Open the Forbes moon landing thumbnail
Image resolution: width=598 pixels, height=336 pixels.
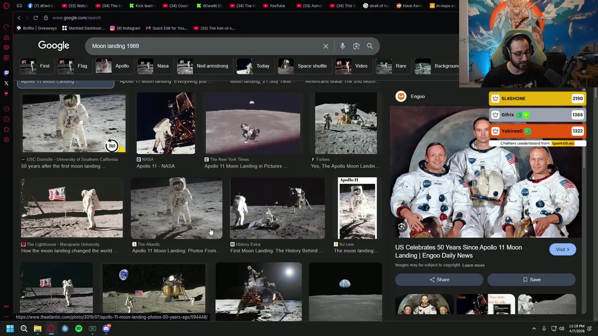tap(346, 123)
